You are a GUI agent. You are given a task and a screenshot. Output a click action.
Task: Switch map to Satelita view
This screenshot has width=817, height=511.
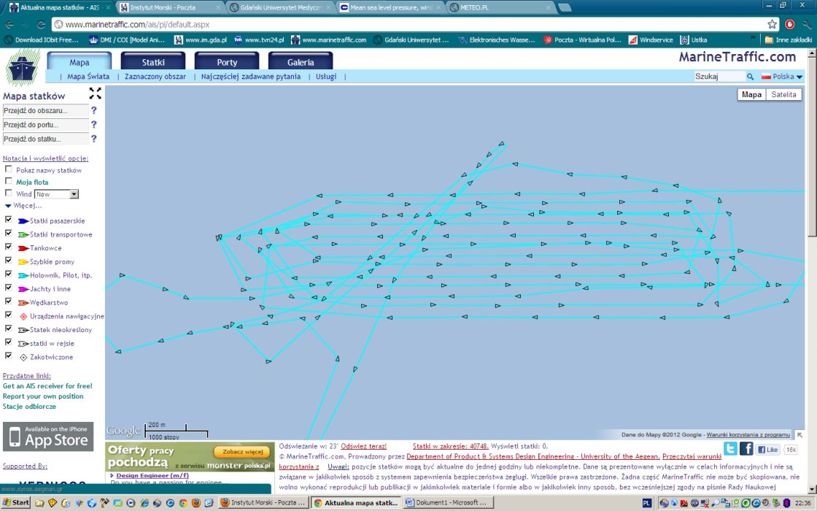tap(784, 94)
